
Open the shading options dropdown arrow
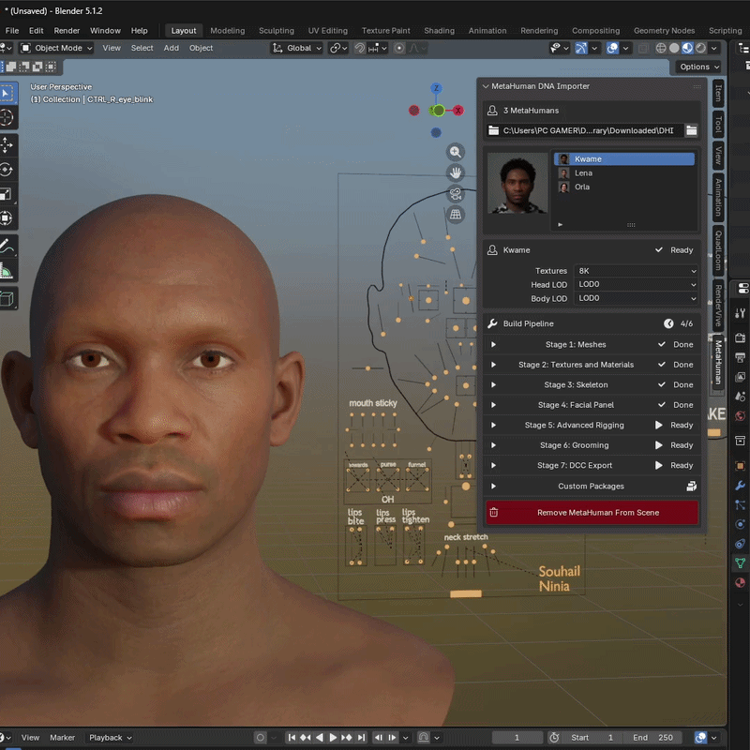tap(714, 48)
